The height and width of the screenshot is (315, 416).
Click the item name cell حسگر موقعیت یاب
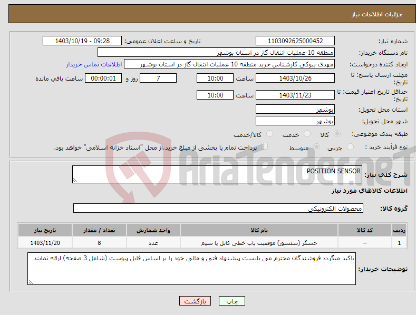(259, 243)
